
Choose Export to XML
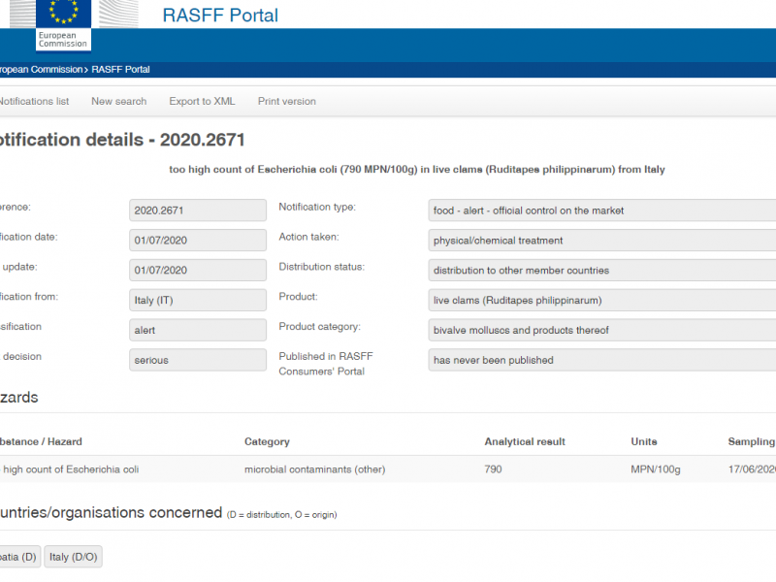202,101
